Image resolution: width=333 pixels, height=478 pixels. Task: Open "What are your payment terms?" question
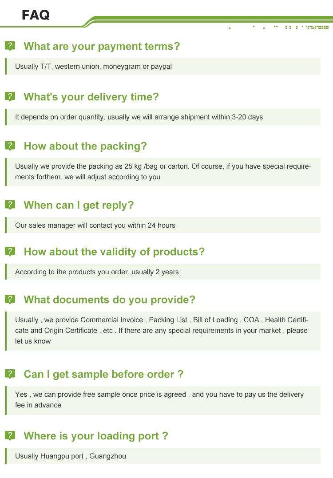coord(102,46)
